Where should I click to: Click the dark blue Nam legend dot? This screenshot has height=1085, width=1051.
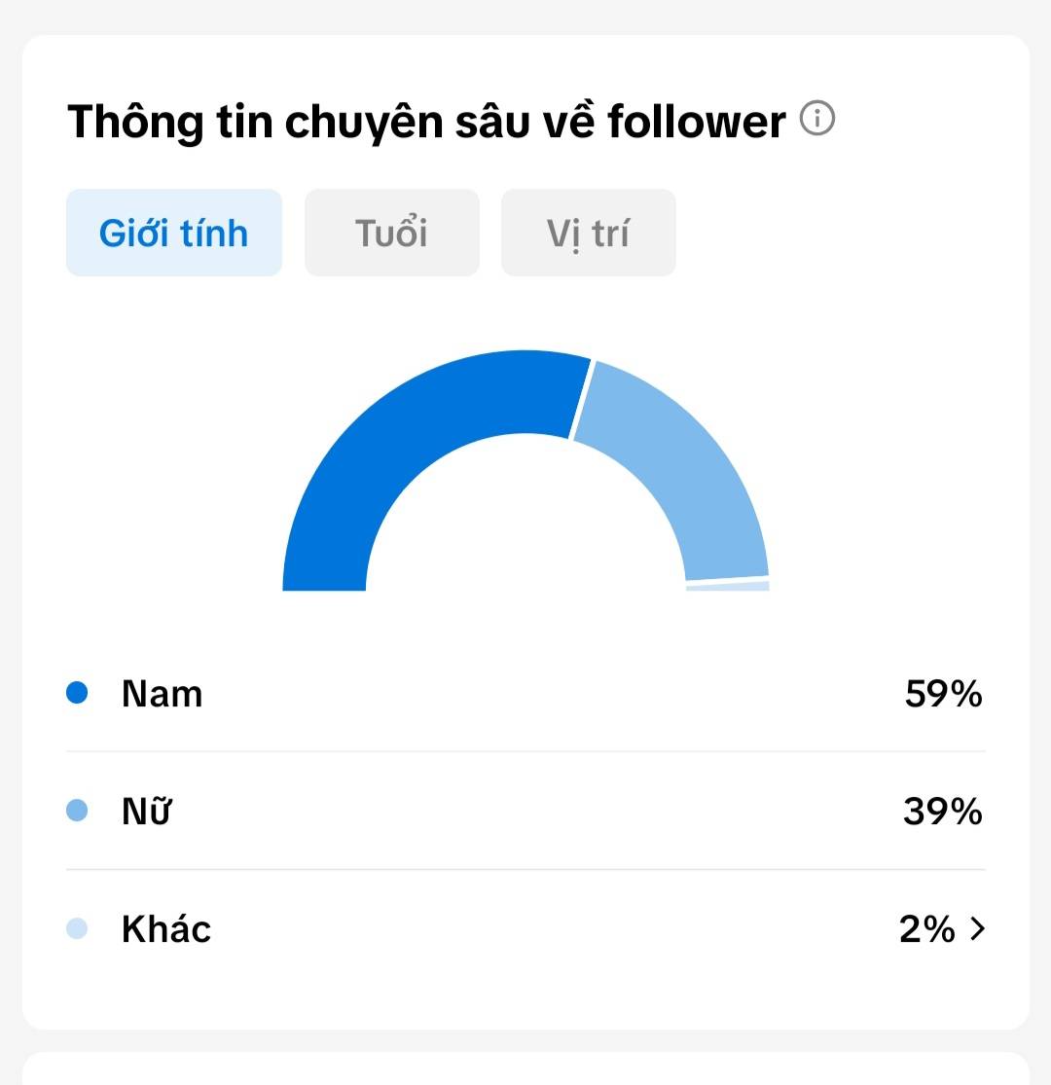77,693
